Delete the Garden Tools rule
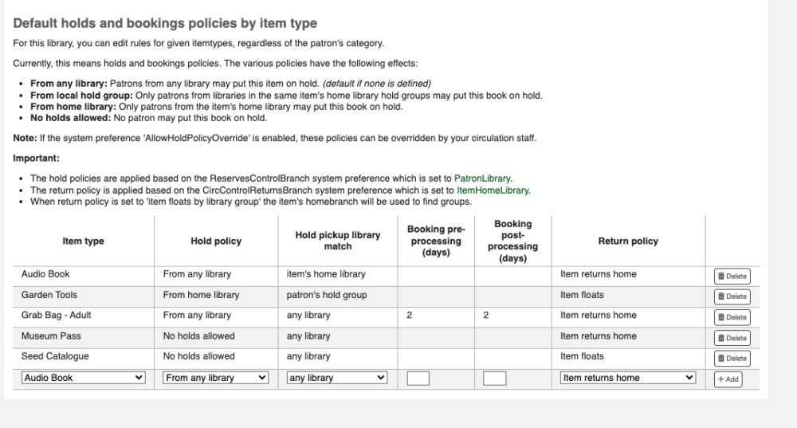 coord(732,296)
